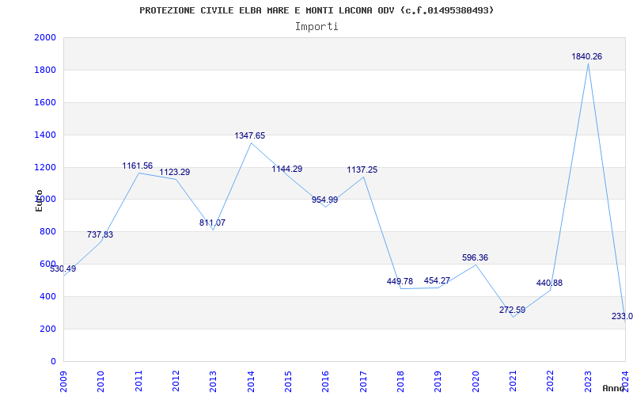This screenshot has height=396, width=633.
Task: Select the Importi subtitle
Action: pos(316,27)
